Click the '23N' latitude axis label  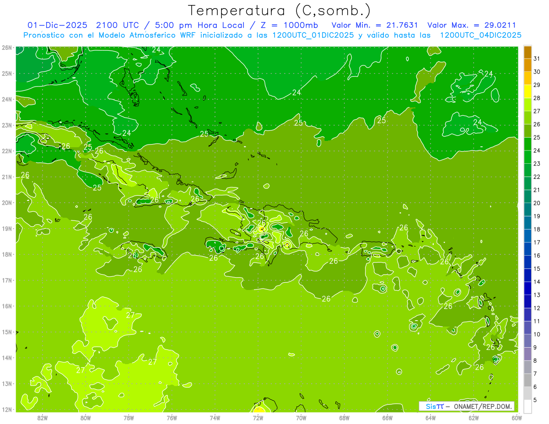click(x=6, y=125)
